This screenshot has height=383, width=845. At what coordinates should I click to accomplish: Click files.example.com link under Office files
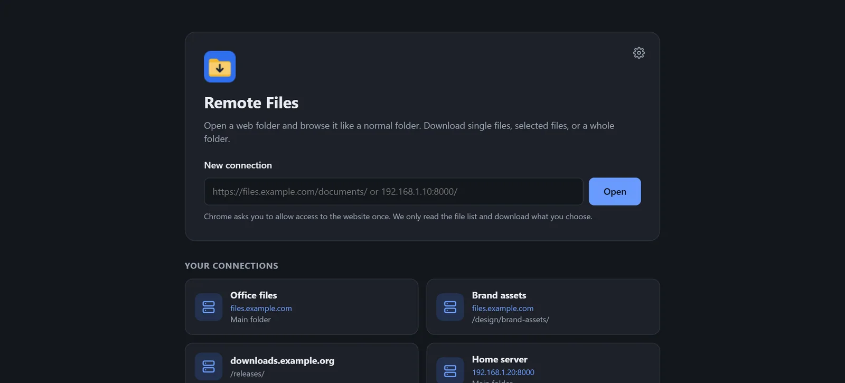[x=261, y=309]
